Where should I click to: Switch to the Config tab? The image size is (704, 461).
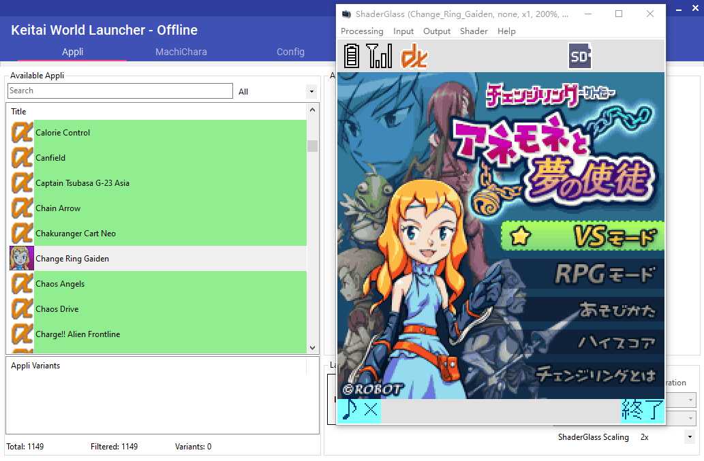(290, 52)
